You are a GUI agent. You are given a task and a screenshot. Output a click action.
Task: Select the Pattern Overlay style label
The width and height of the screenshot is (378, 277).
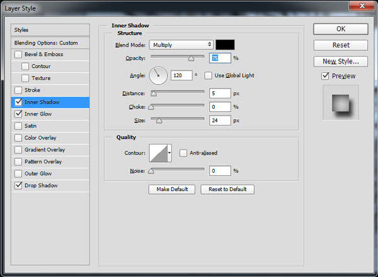tap(43, 161)
